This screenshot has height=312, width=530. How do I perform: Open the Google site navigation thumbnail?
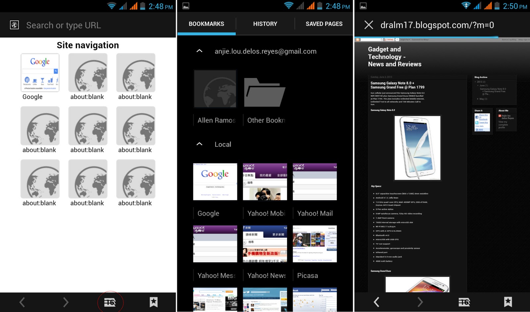[40, 73]
